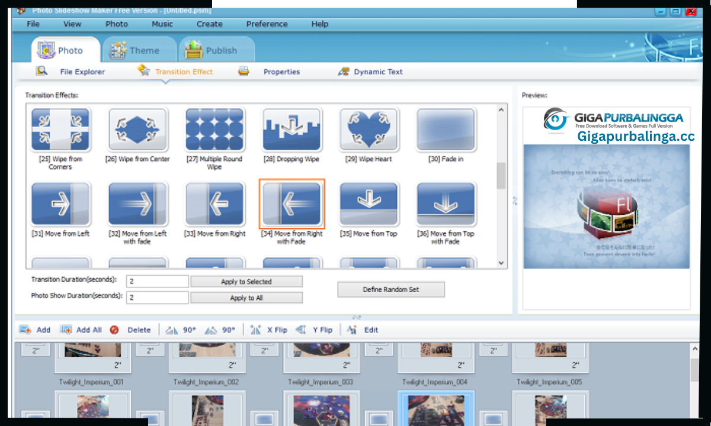Select Twilight_Imperium_005 photo thumbnail
This screenshot has height=426, width=711.
[550, 357]
